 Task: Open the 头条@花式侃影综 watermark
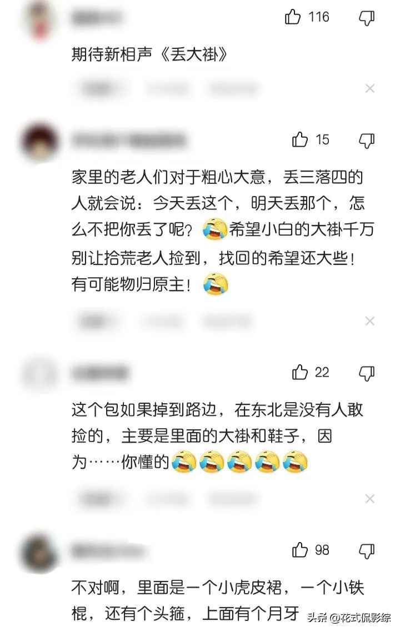pyautogui.click(x=349, y=618)
